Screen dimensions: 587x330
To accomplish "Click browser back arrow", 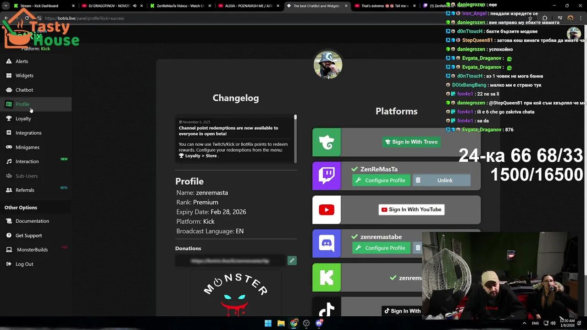I will pyautogui.click(x=6, y=18).
